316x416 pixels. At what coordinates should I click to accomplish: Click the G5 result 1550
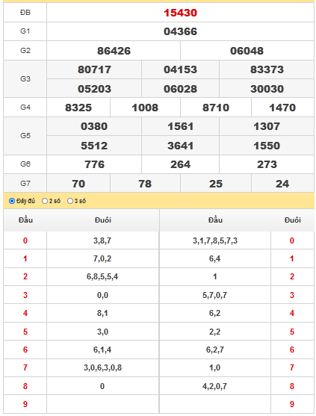pos(267,146)
